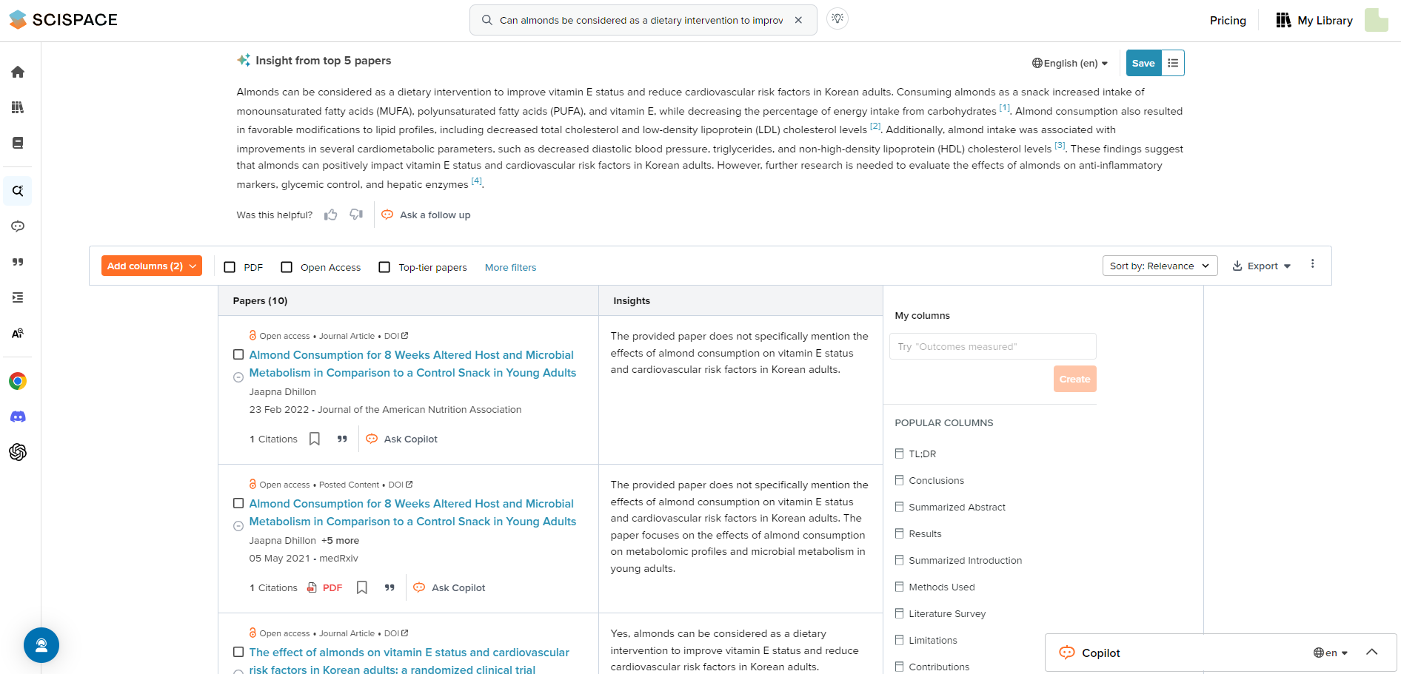This screenshot has width=1401, height=674.
Task: Toggle the Top-tier papers checkbox
Action: click(384, 267)
